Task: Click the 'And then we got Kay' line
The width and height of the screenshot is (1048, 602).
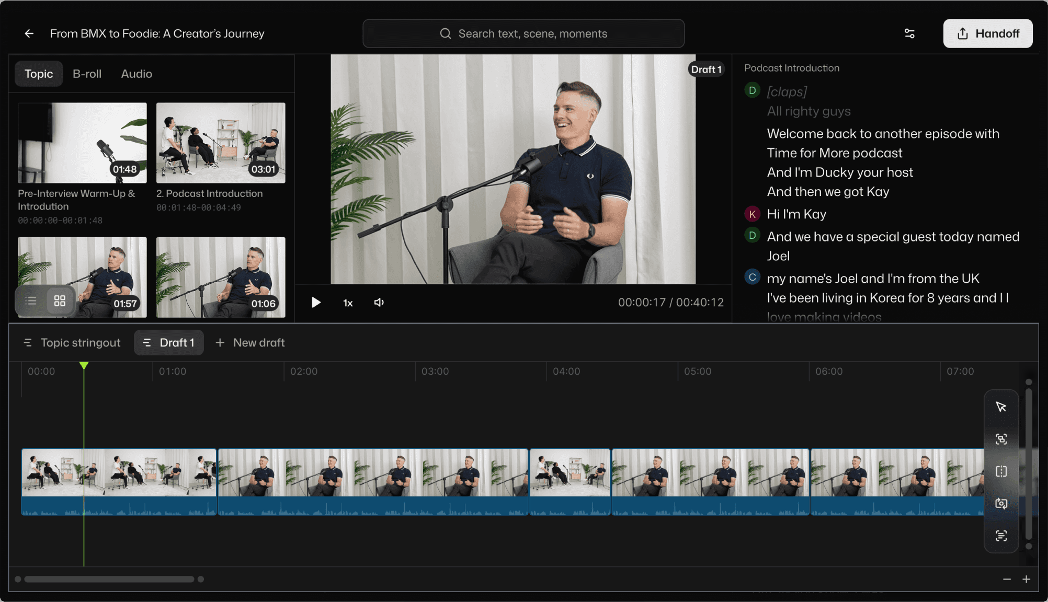Action: 828,192
